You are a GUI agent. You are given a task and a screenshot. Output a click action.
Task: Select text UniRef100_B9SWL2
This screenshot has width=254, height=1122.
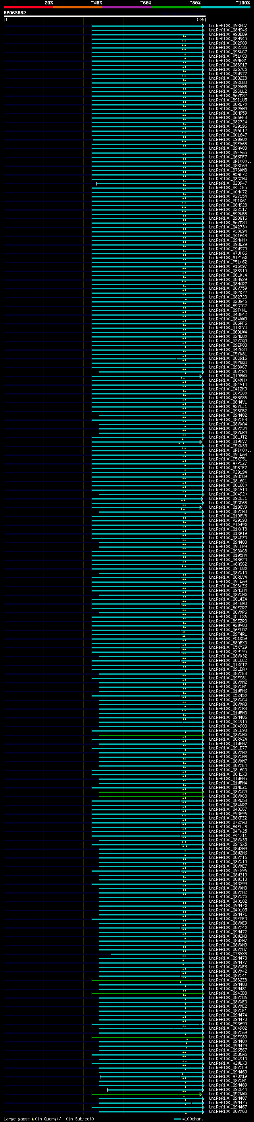click(x=228, y=91)
